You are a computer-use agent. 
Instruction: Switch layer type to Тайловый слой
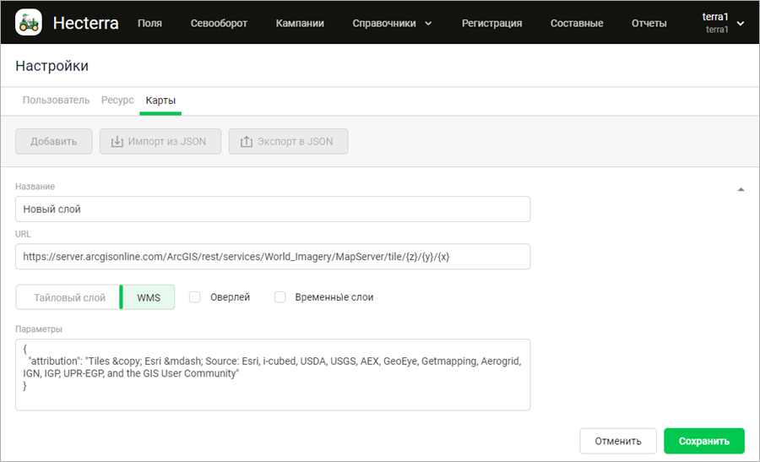point(69,297)
